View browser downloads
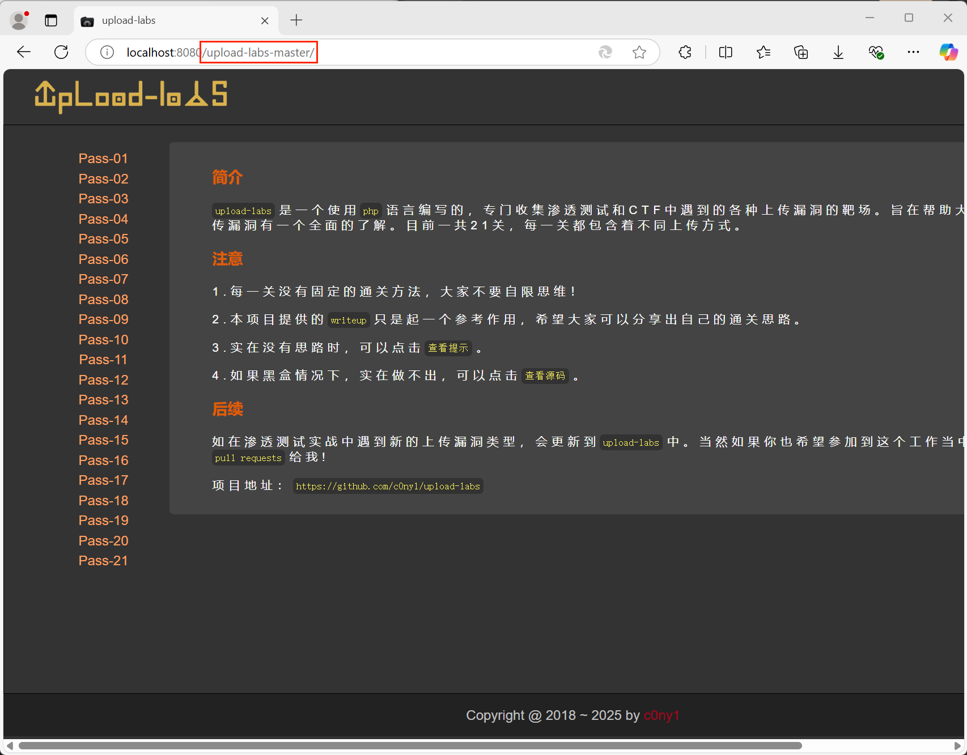The image size is (967, 755). [838, 52]
